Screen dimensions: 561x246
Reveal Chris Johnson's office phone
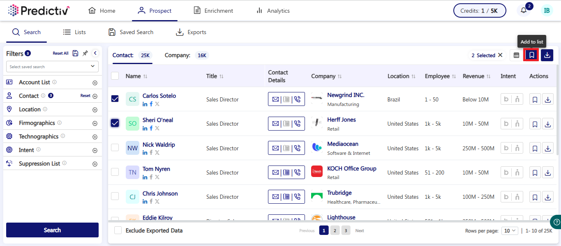tap(286, 197)
